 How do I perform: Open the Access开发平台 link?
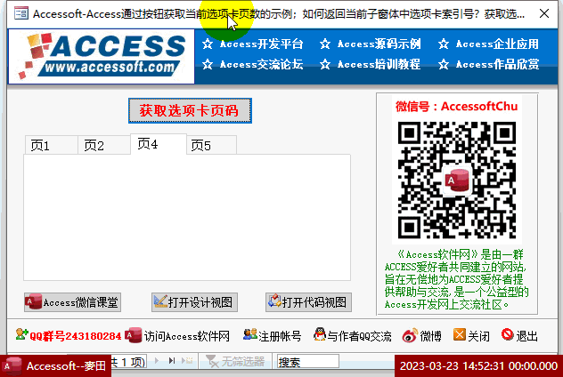(x=261, y=44)
